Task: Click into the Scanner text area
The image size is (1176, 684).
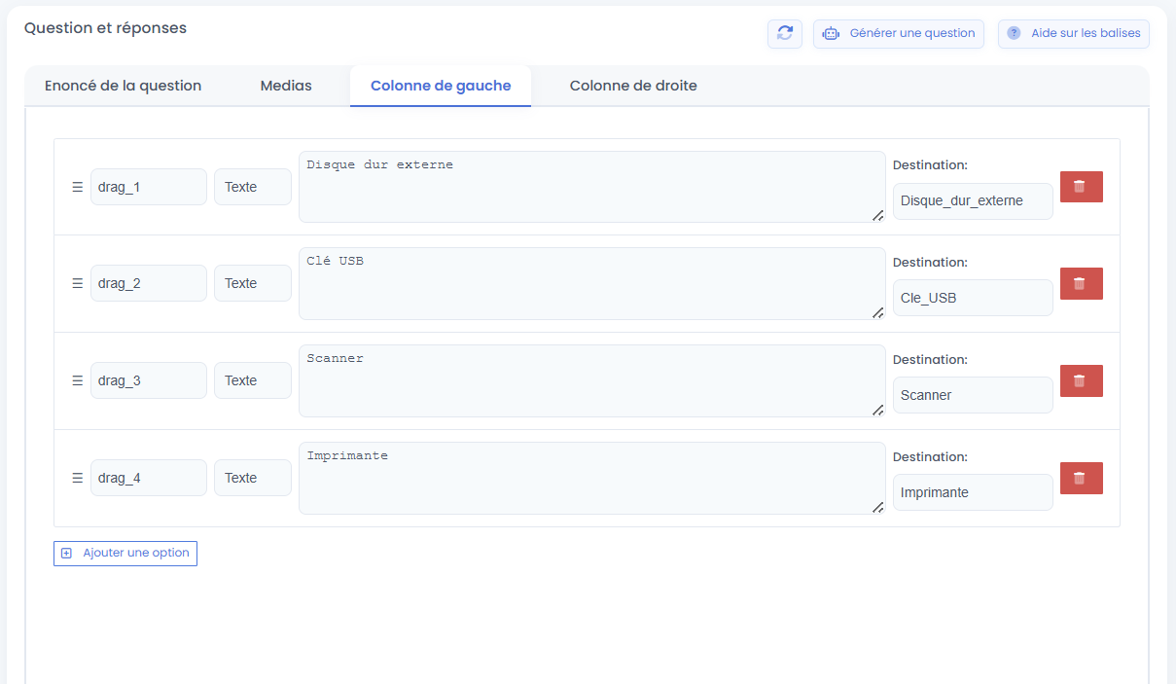Action: (x=592, y=380)
